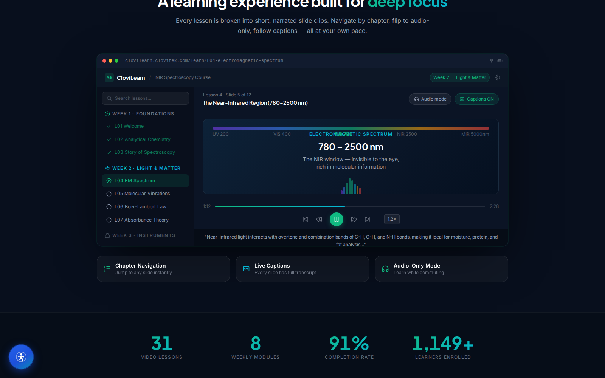Open settings via gear icon
The height and width of the screenshot is (378, 605).
tap(497, 77)
